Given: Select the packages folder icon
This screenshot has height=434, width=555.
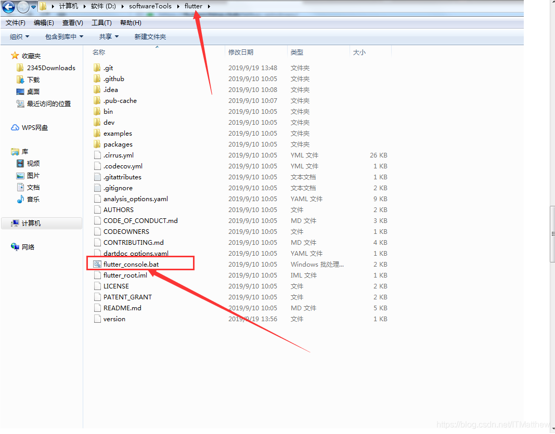Looking at the screenshot, I should click(97, 144).
